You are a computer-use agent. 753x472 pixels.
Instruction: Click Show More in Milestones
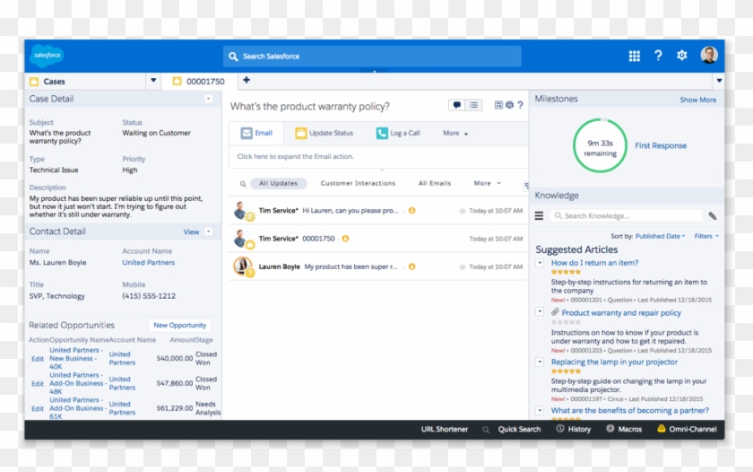point(697,100)
